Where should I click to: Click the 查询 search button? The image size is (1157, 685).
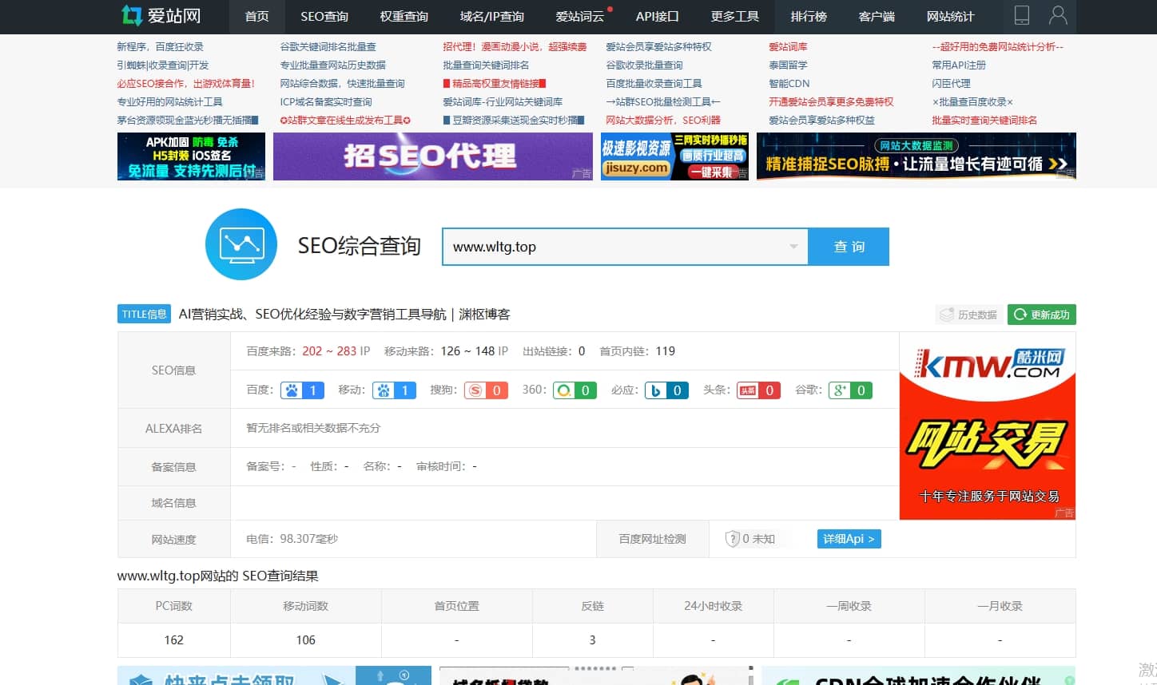click(849, 247)
